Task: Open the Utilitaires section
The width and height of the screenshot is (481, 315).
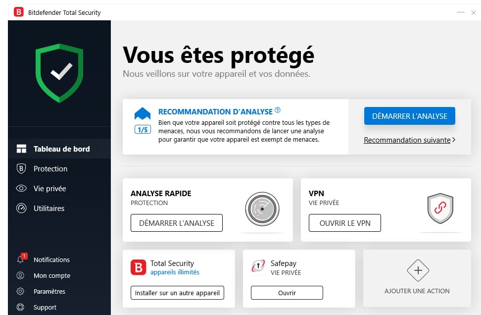Action: (x=59, y=208)
